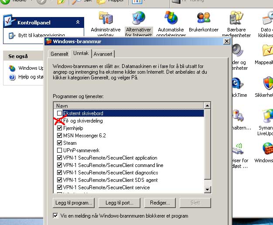273x225 pixels.
Task: Open the wireless network wizard icon
Action: pyautogui.click(x=238, y=149)
